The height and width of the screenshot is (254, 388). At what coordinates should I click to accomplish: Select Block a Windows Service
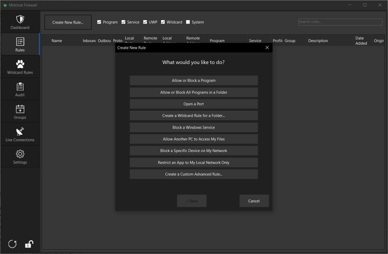(x=194, y=127)
